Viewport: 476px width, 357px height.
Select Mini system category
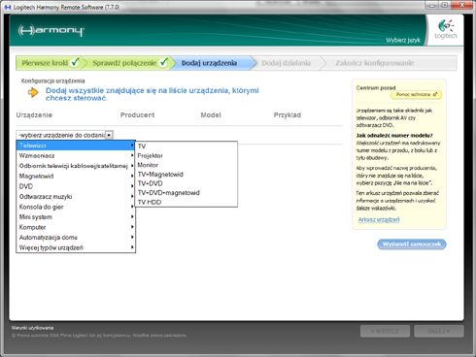[x=76, y=217]
